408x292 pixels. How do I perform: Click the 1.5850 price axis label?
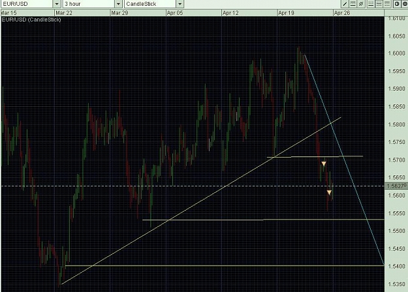[x=396, y=106]
